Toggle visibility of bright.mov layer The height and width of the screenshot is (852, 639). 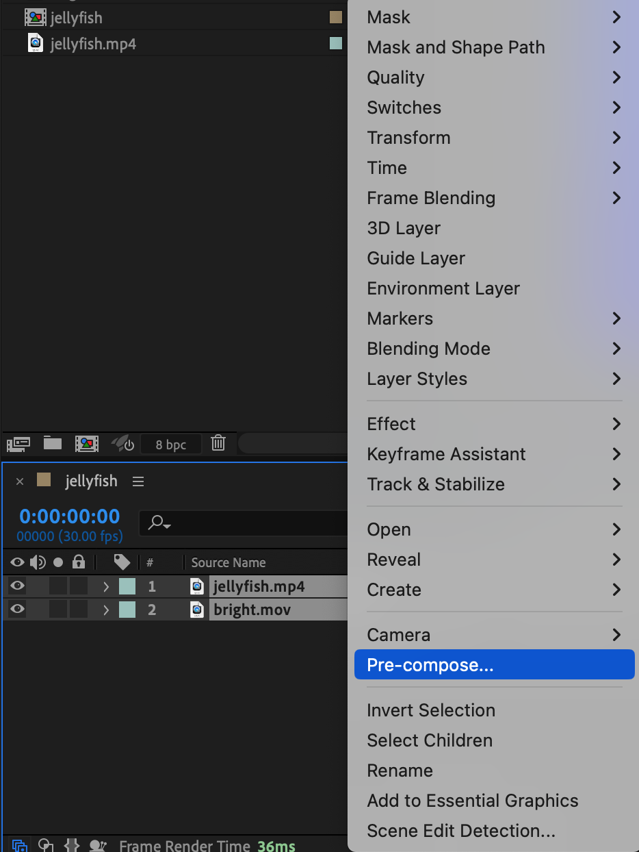pos(17,609)
